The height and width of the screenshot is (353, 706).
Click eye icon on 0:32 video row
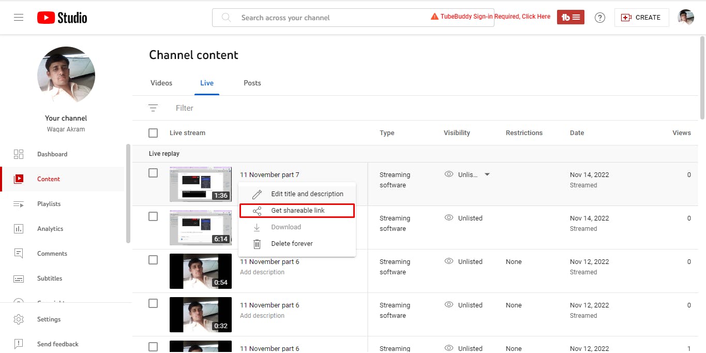(x=449, y=305)
